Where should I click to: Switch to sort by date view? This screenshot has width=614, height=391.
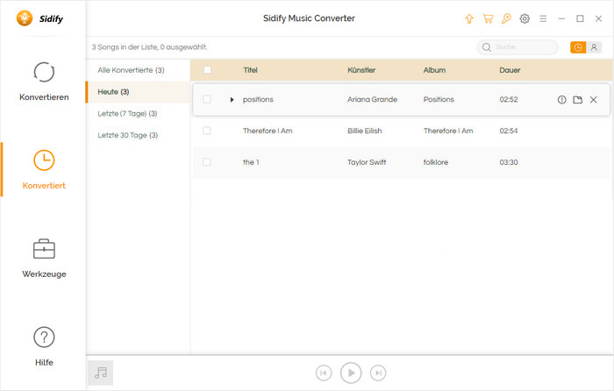click(577, 47)
